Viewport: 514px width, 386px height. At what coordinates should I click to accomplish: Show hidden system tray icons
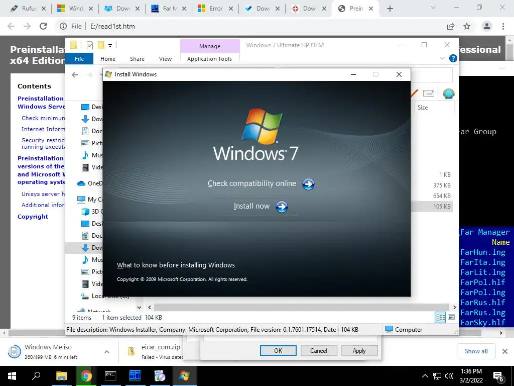(425, 376)
